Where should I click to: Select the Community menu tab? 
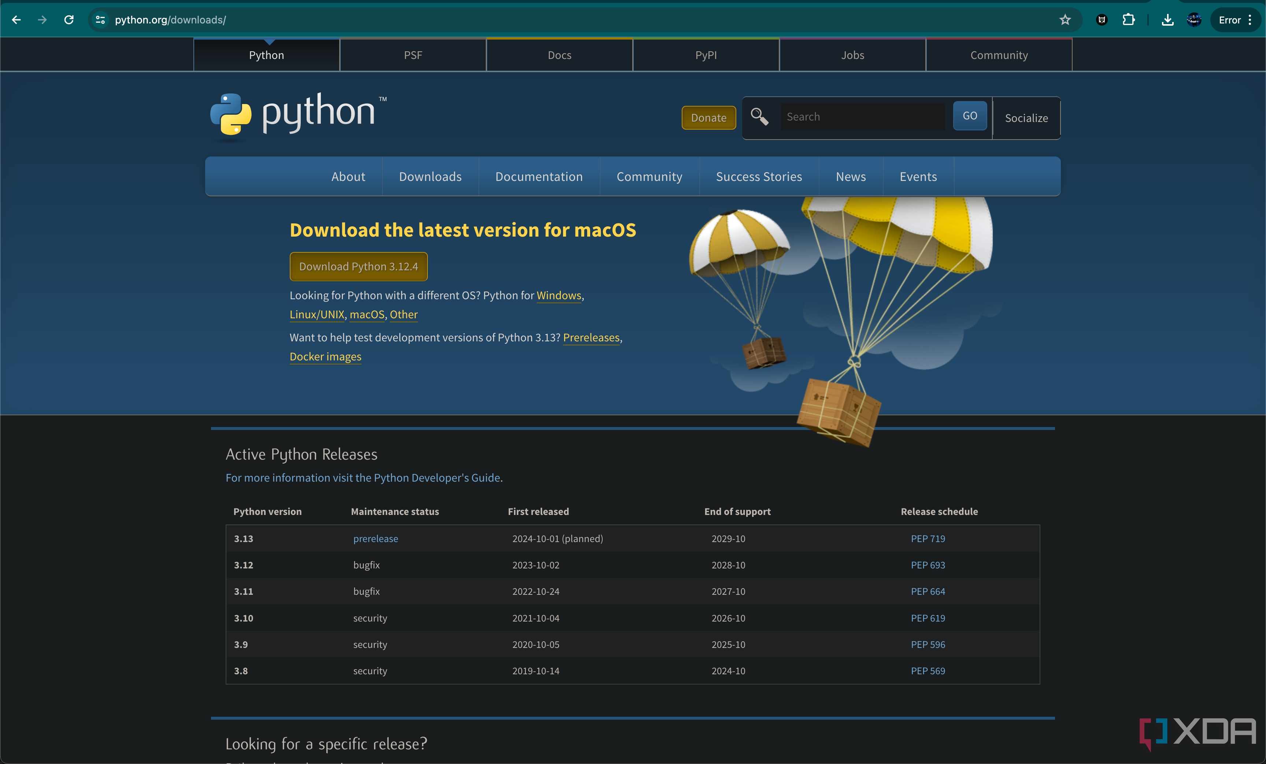649,176
